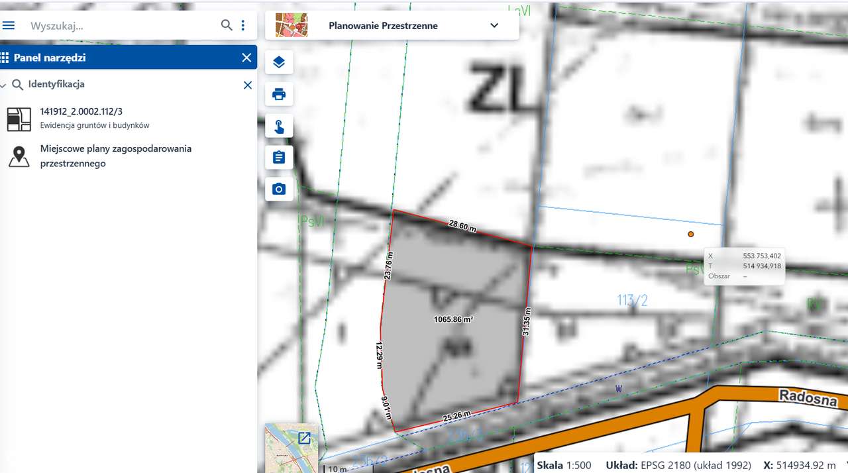Open the overview mini-map in new window
The image size is (848, 473).
click(304, 438)
